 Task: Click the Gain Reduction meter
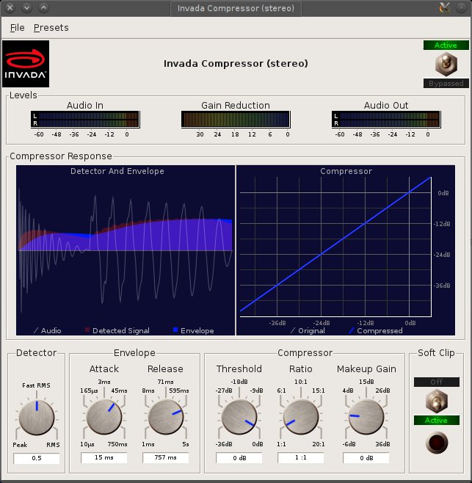coord(235,119)
